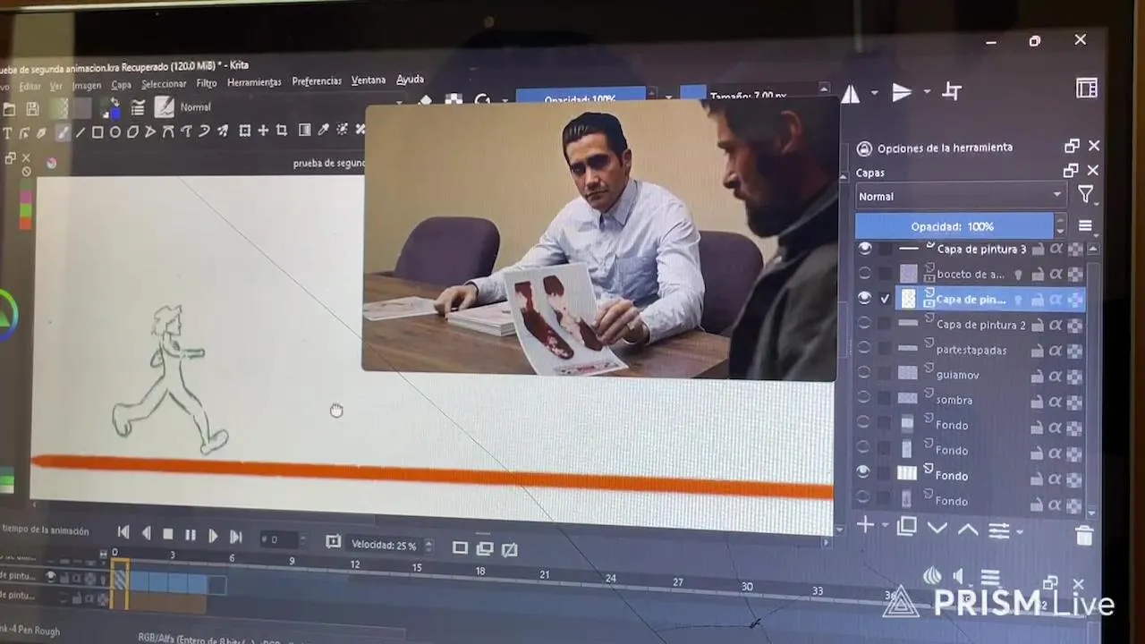This screenshot has height=644, width=1145.
Task: Save document with floppy disk icon
Action: (x=32, y=109)
